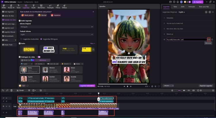
Task: Open the Mídia tool in top toolbar
Action: (x=4, y=6)
